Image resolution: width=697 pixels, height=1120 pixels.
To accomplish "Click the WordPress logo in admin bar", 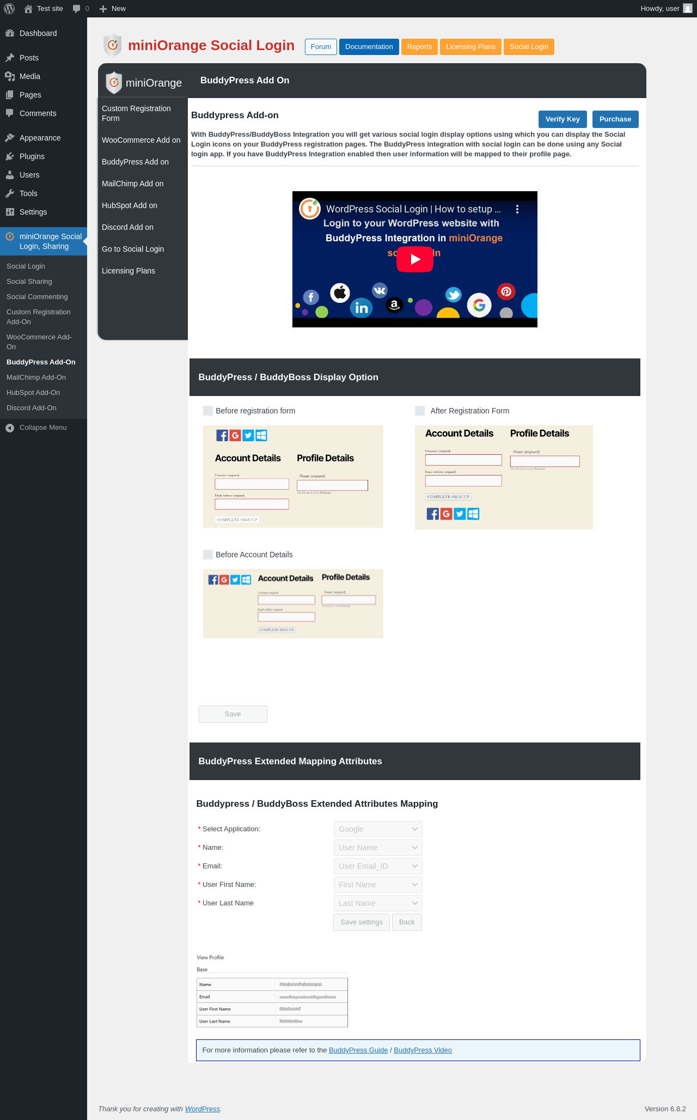I will pos(9,9).
